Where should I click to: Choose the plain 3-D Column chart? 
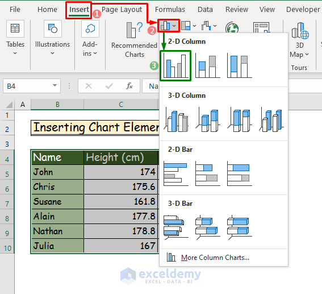271,119
